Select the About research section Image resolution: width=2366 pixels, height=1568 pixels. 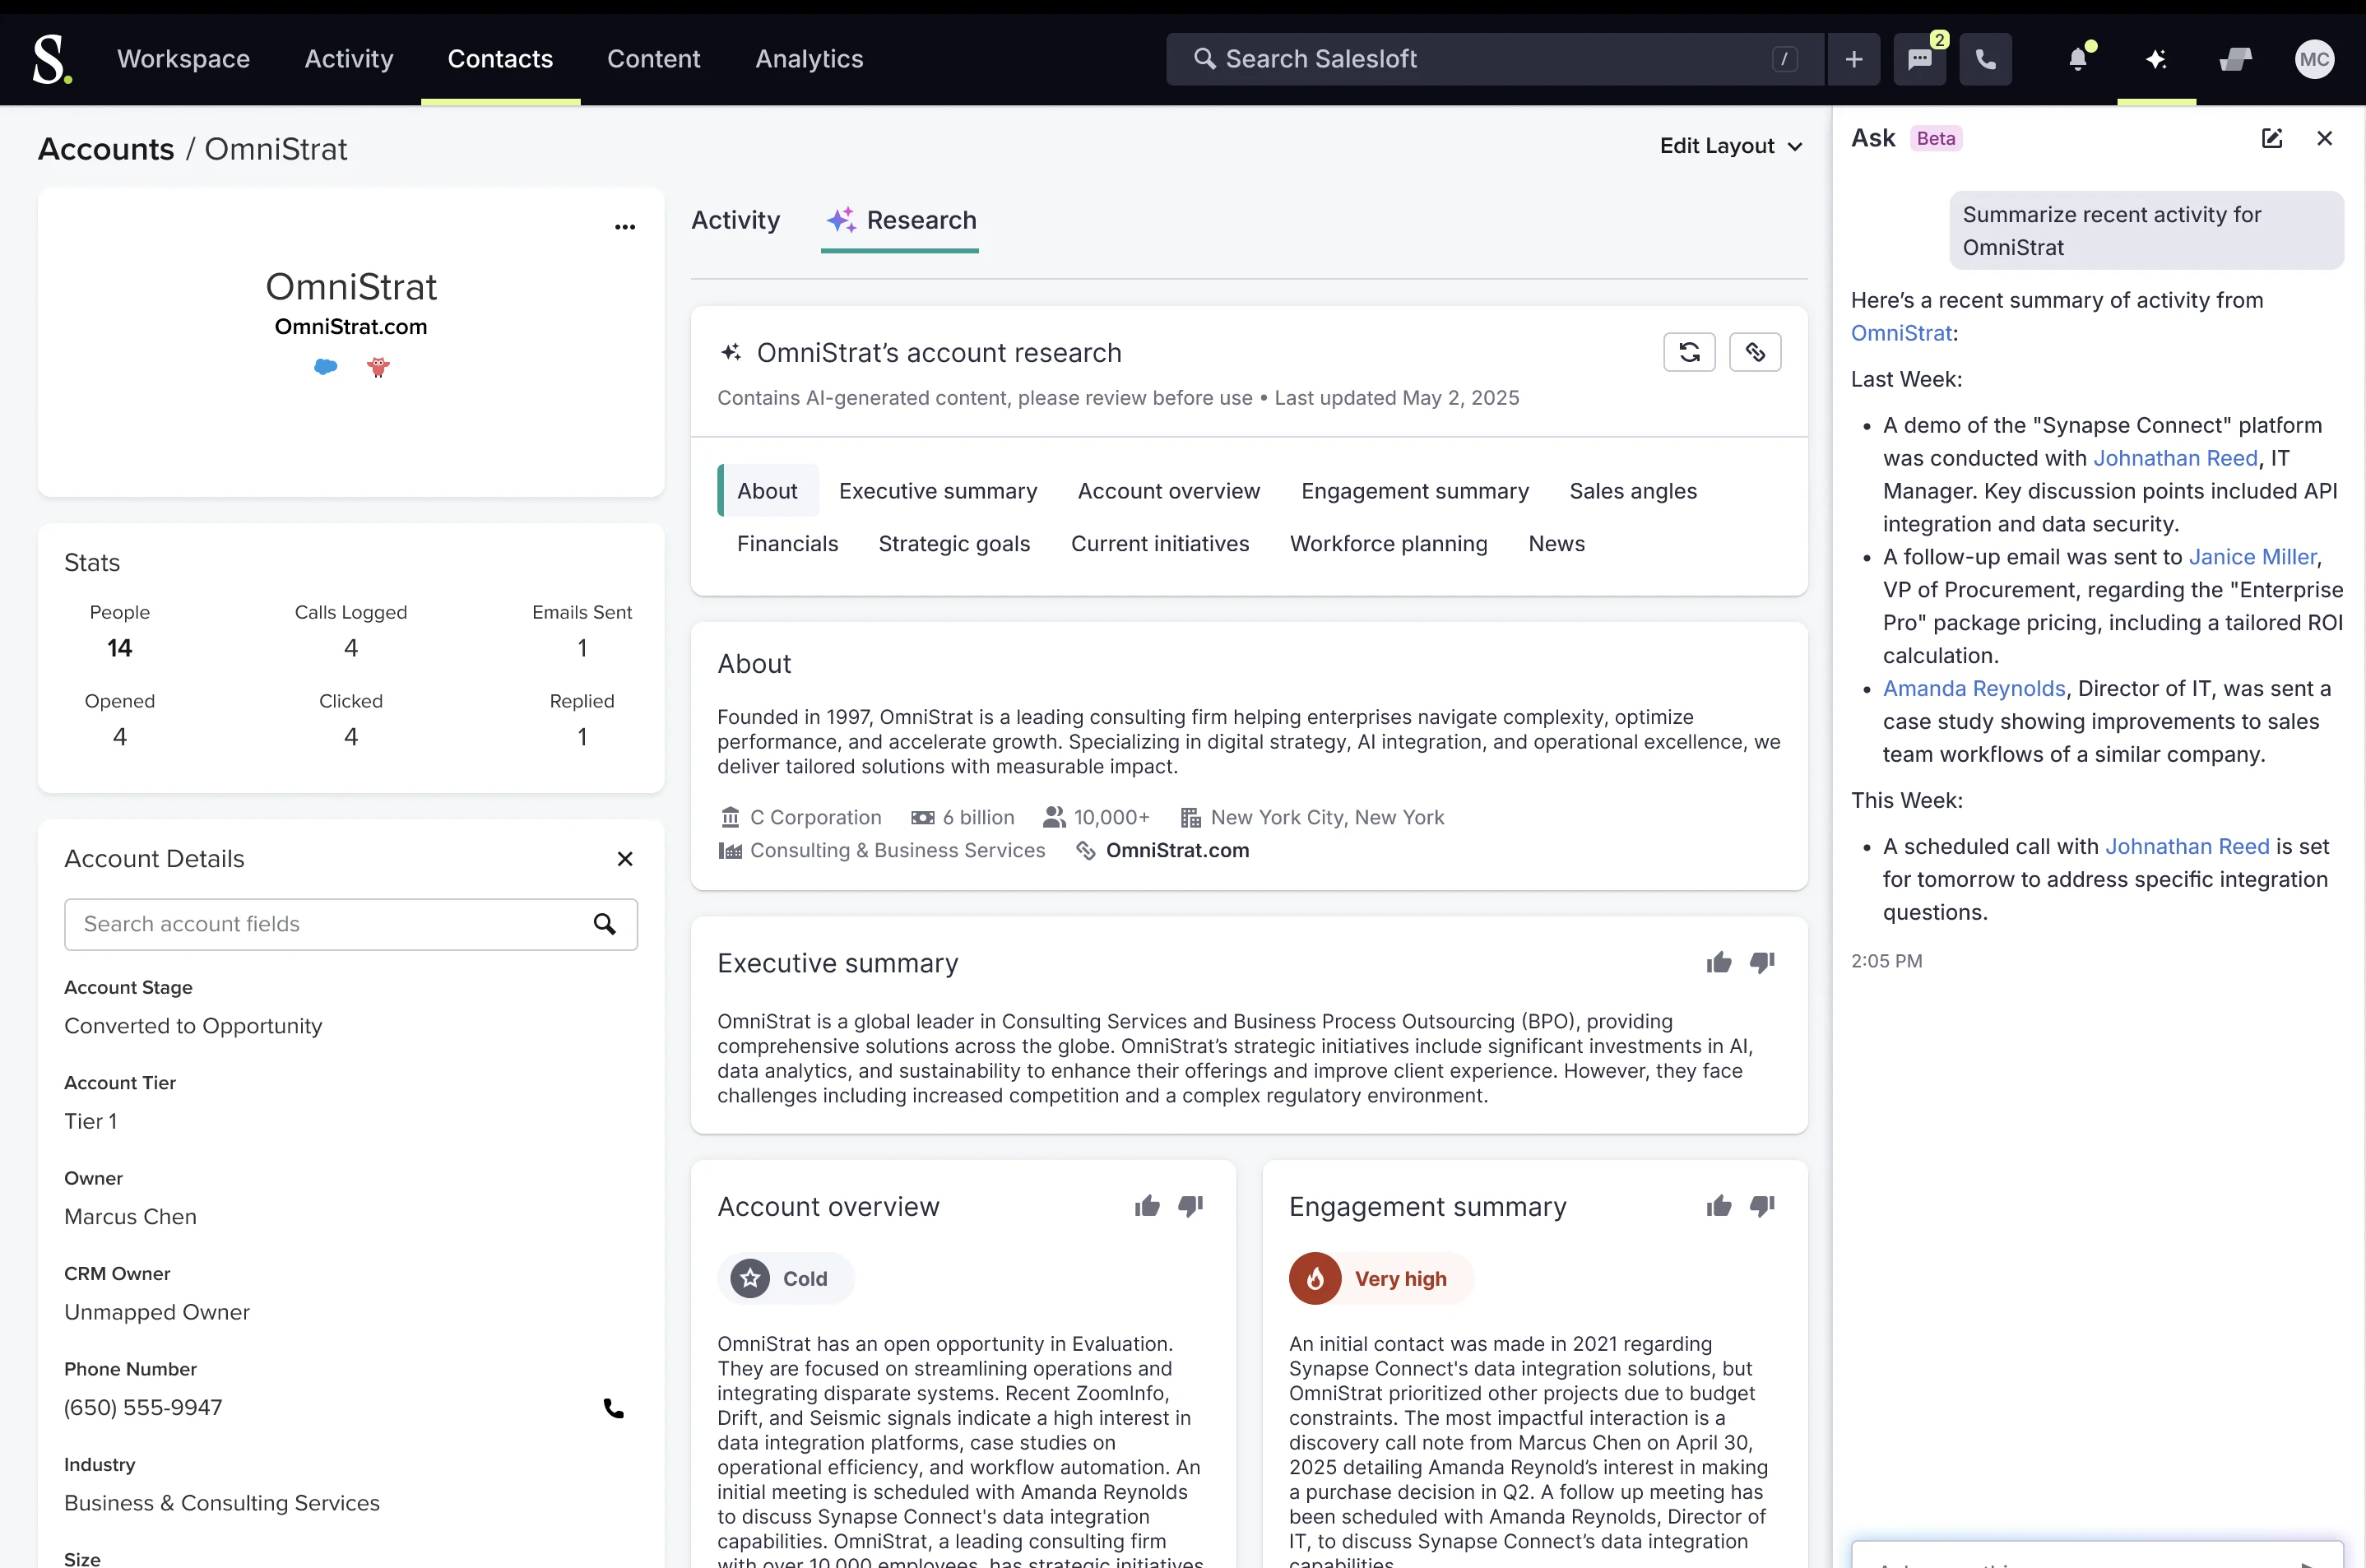coord(767,491)
